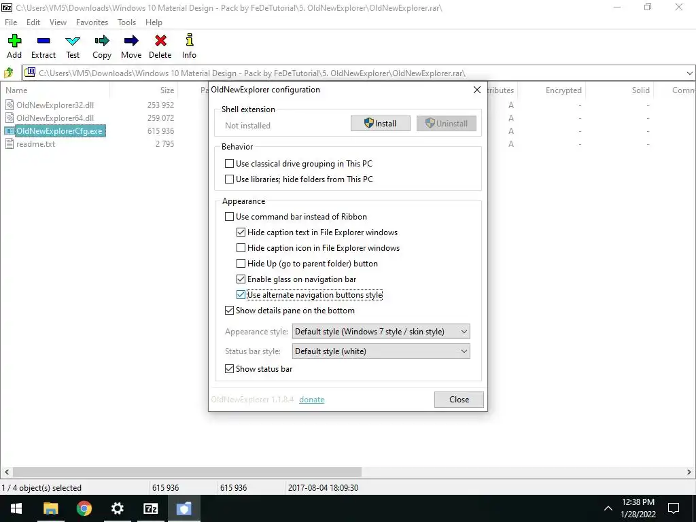Click the Add toolbar icon
Image resolution: width=696 pixels, height=522 pixels.
click(14, 41)
